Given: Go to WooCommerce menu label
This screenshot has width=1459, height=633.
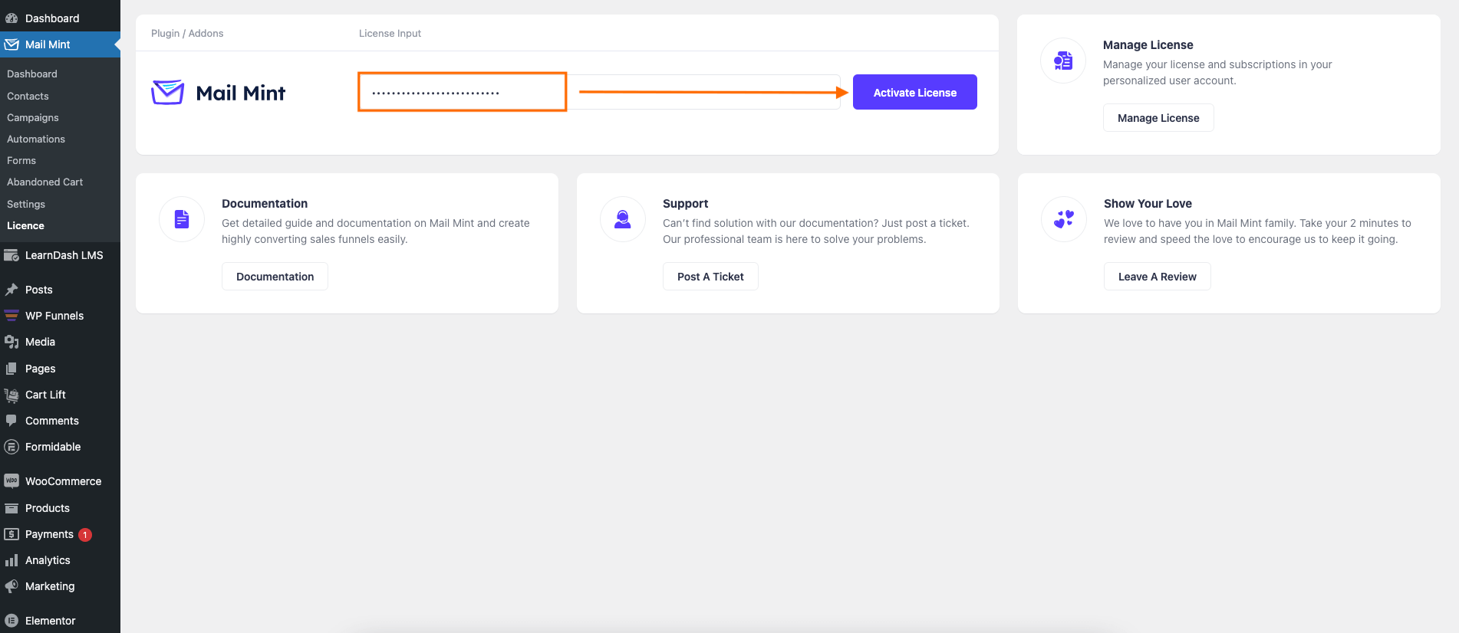Looking at the screenshot, I should point(63,481).
